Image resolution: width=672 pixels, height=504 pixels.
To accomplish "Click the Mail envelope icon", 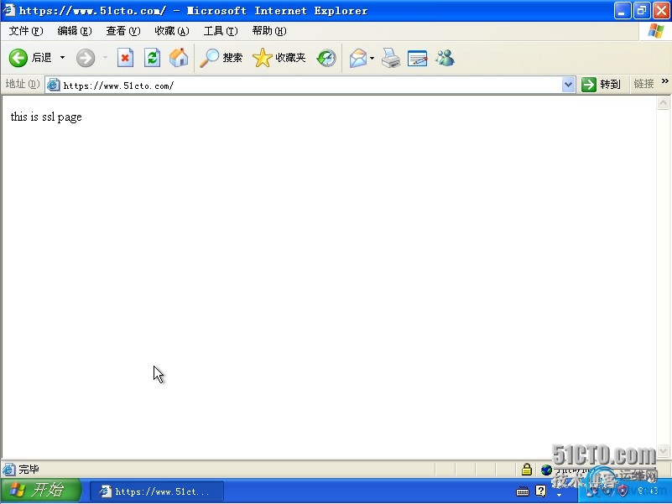I will (x=358, y=58).
